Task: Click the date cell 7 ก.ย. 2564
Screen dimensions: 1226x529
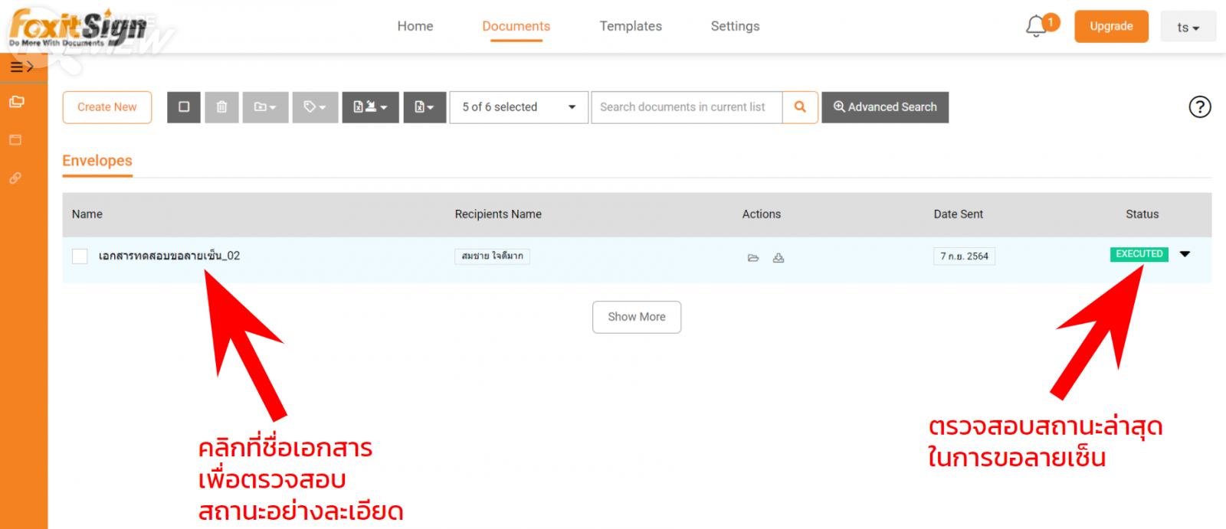Action: pyautogui.click(x=964, y=256)
